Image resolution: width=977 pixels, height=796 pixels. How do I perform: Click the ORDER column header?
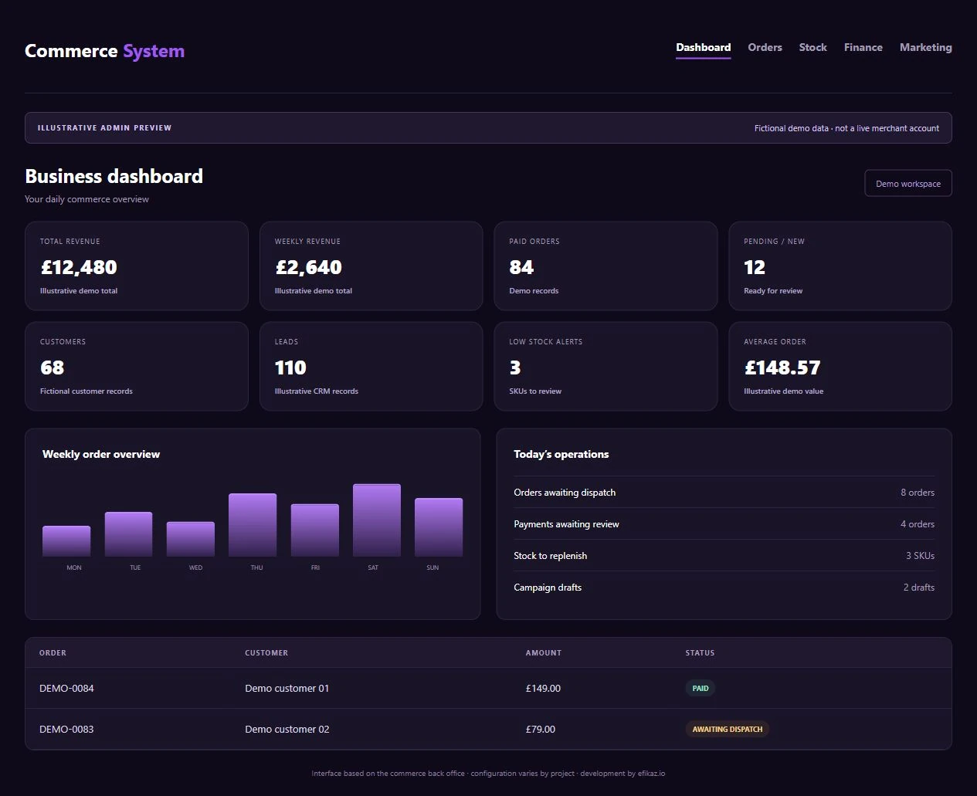pyautogui.click(x=53, y=653)
